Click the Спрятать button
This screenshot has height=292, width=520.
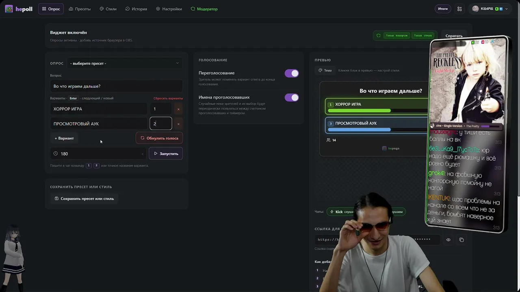454,36
